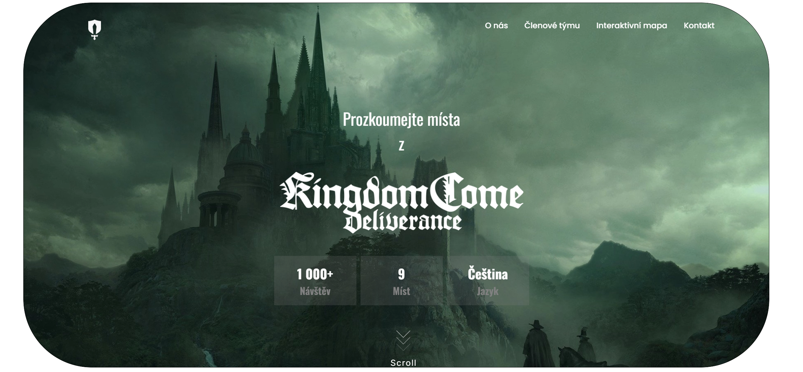Go to Členové týmu page

point(552,26)
